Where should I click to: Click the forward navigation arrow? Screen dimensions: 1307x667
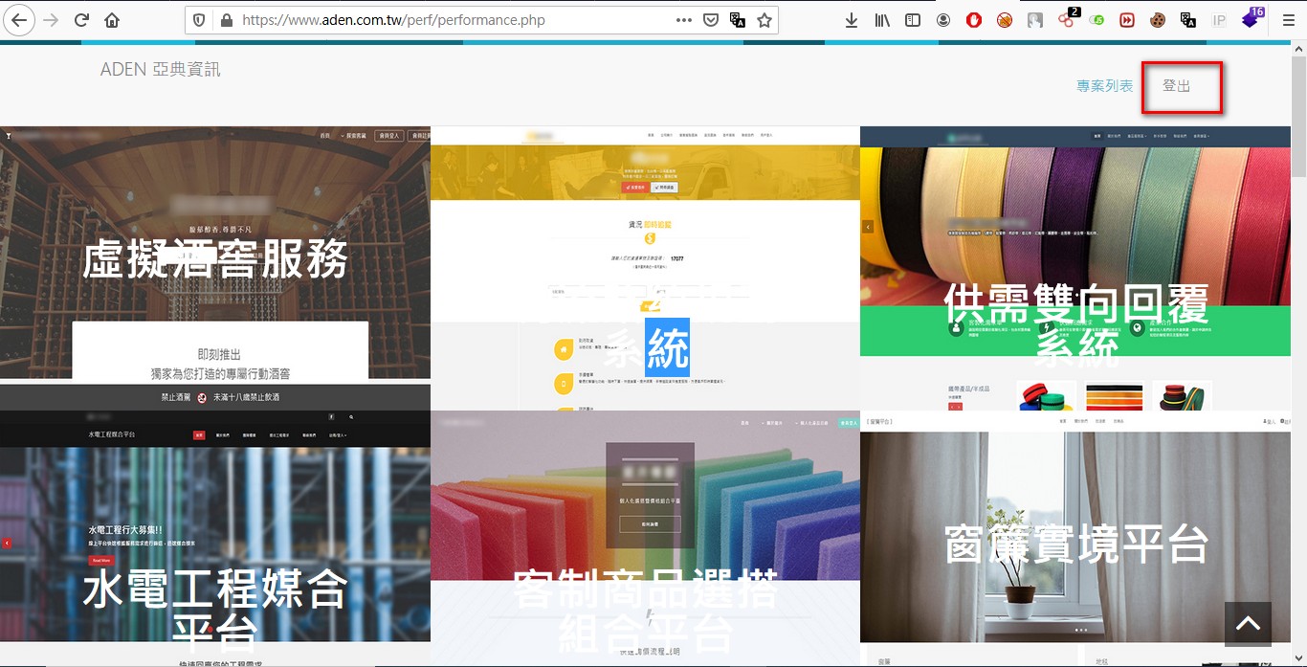coord(51,20)
